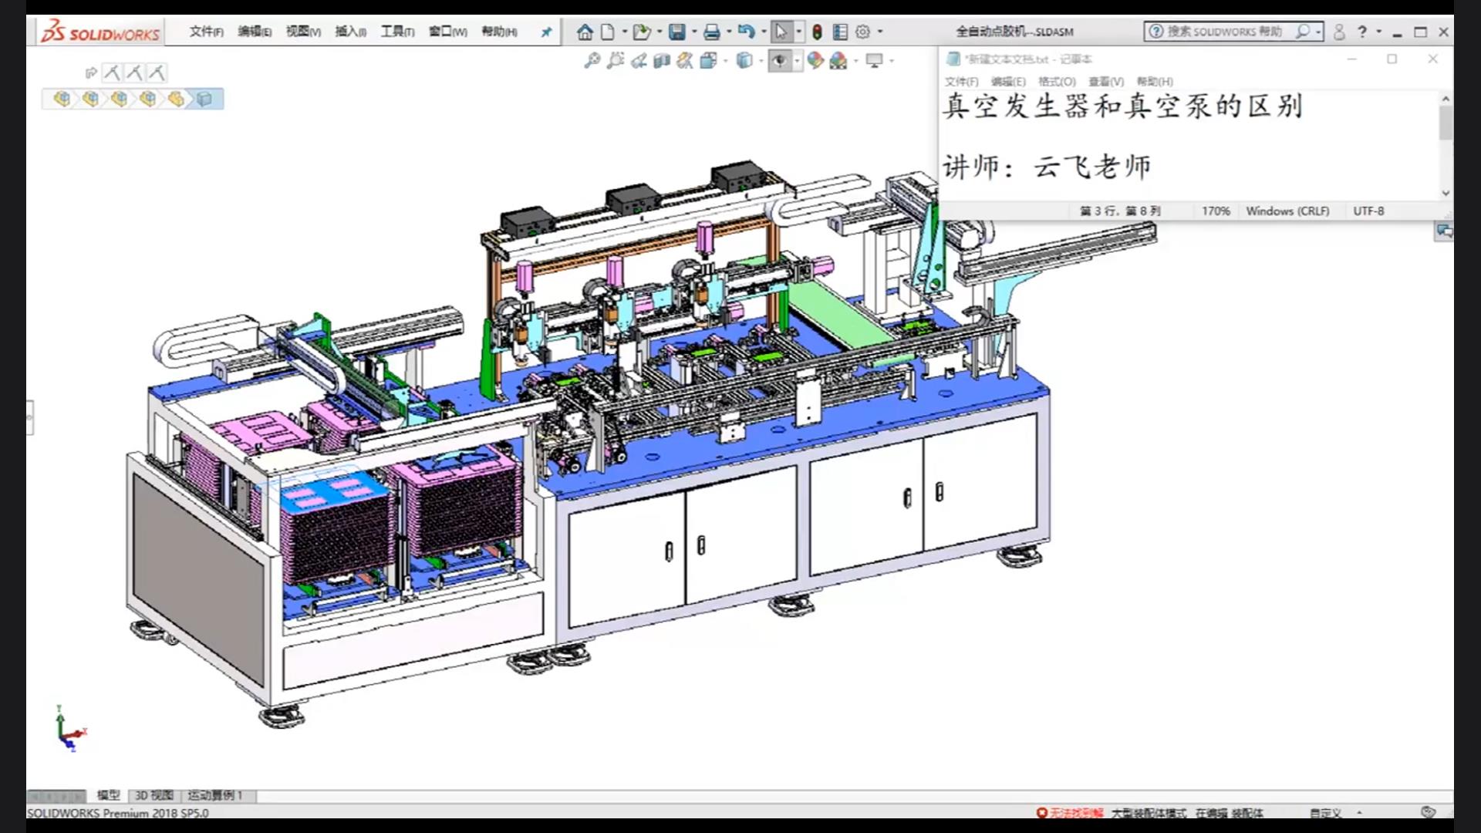
Task: Click the 170% zoom in Notepad status bar
Action: 1216,211
